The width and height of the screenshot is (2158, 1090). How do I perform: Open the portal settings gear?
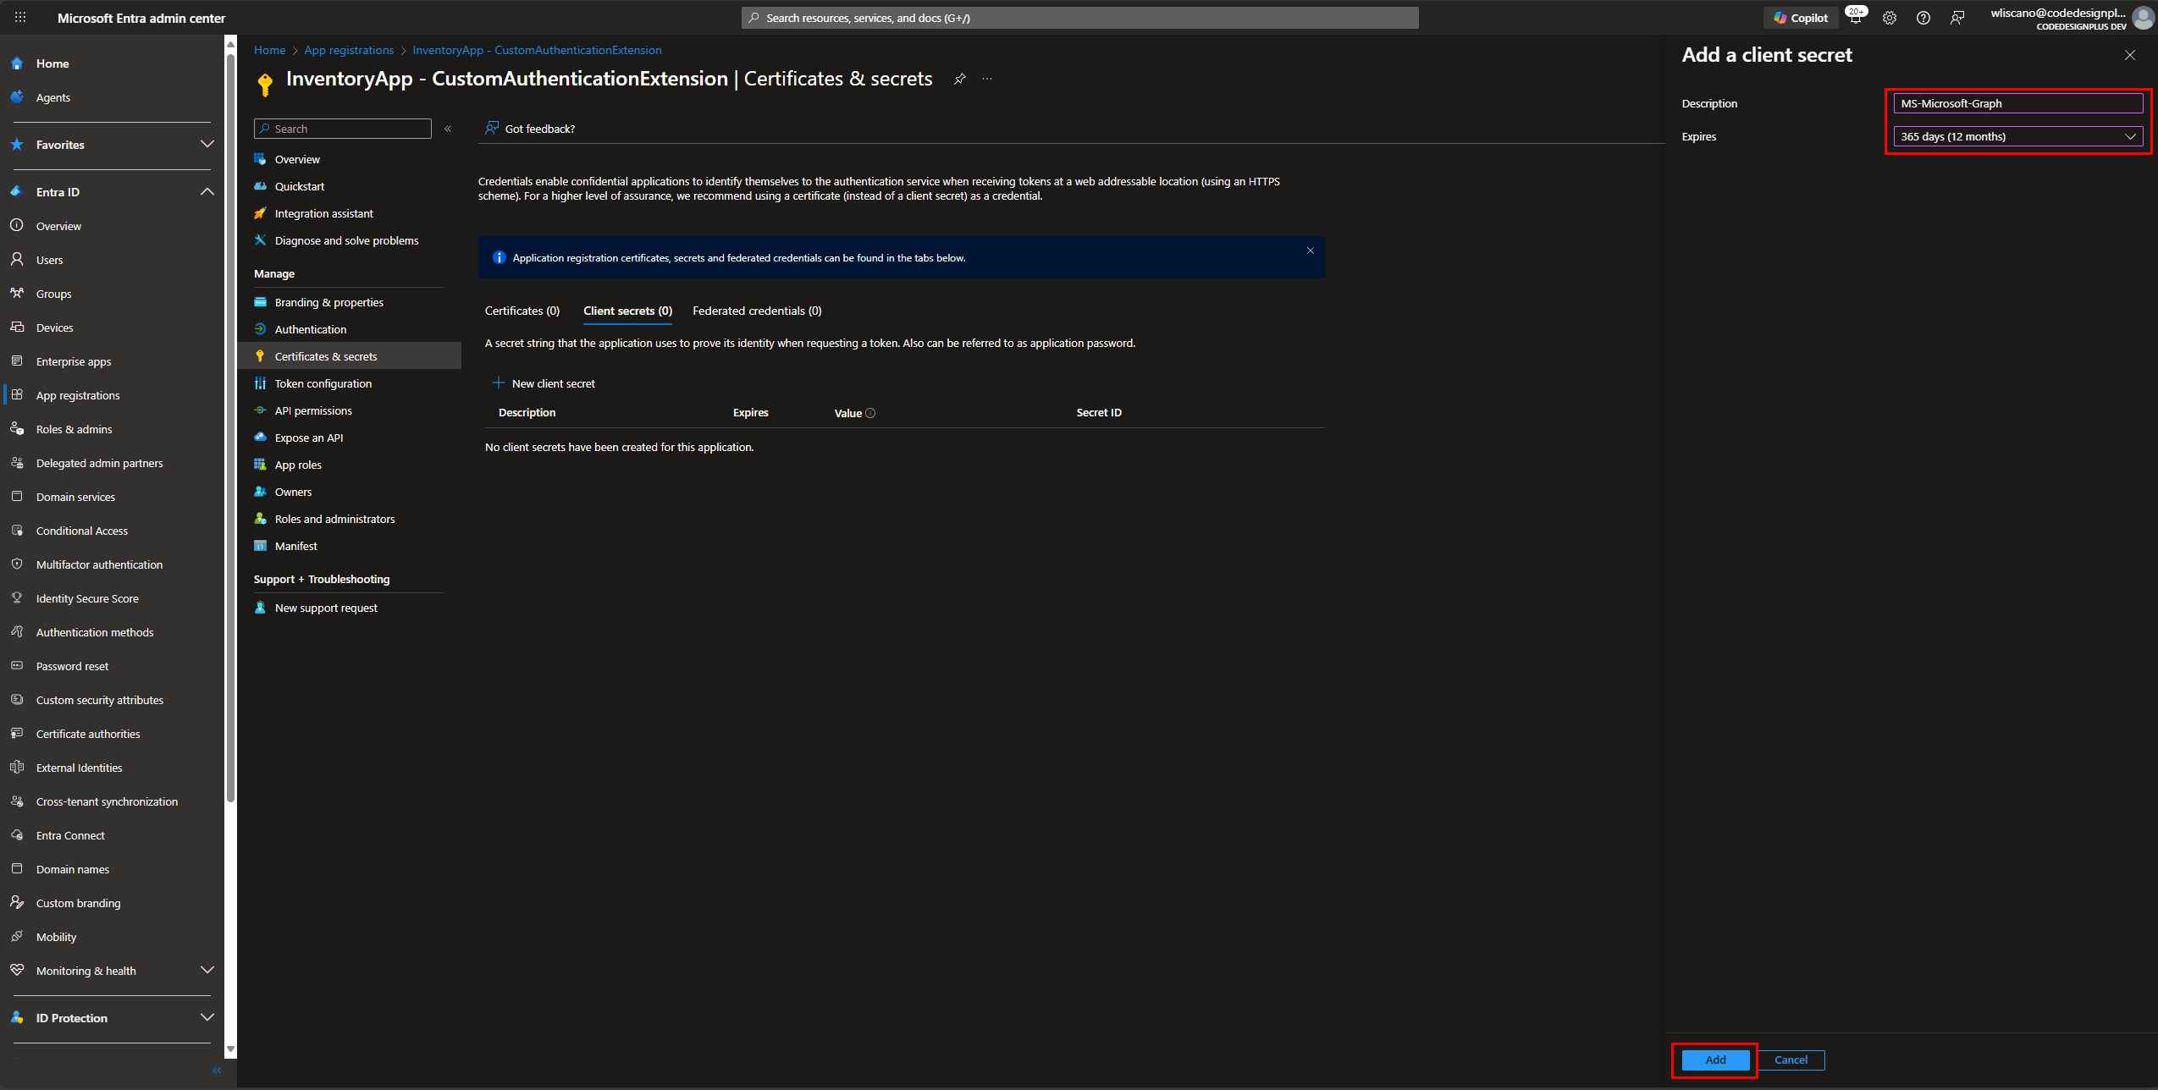1890,18
